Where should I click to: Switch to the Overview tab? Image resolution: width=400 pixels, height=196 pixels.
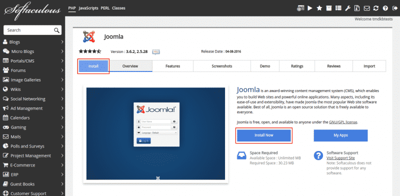(130, 66)
